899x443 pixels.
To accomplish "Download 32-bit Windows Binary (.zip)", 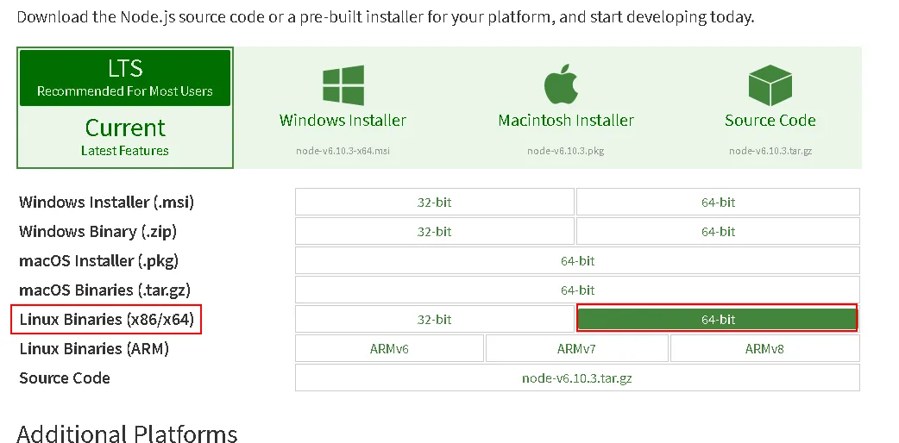I will (435, 231).
